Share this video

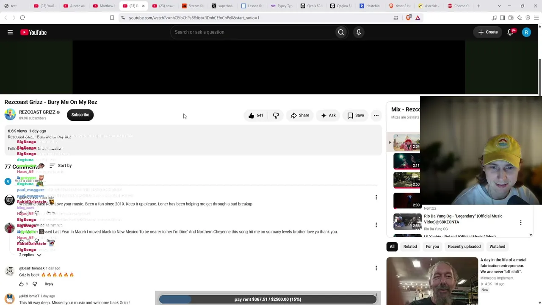click(300, 115)
